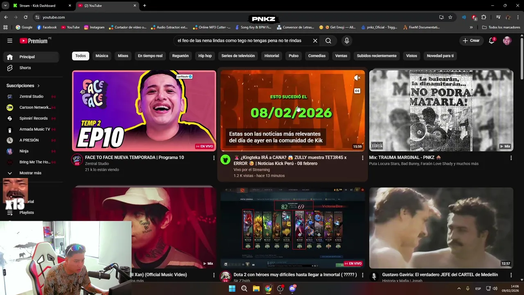
Task: Expand the Suscripciones section arrow
Action: click(x=38, y=86)
